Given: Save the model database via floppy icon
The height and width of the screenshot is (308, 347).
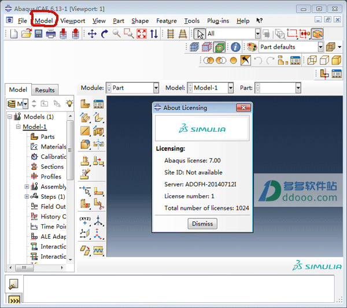Looking at the screenshot, I should pos(39,34).
